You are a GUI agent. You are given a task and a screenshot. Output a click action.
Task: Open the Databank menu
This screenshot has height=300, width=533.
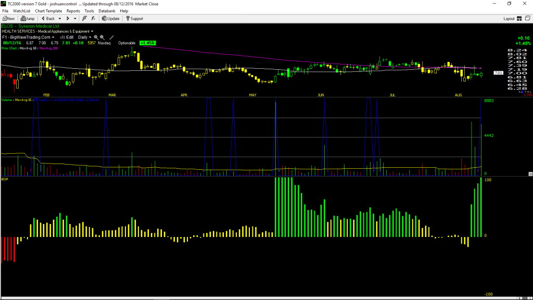click(x=107, y=11)
